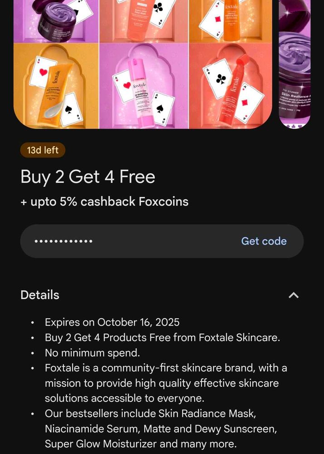Tap the Get code button
Image resolution: width=324 pixels, height=454 pixels.
(264, 241)
